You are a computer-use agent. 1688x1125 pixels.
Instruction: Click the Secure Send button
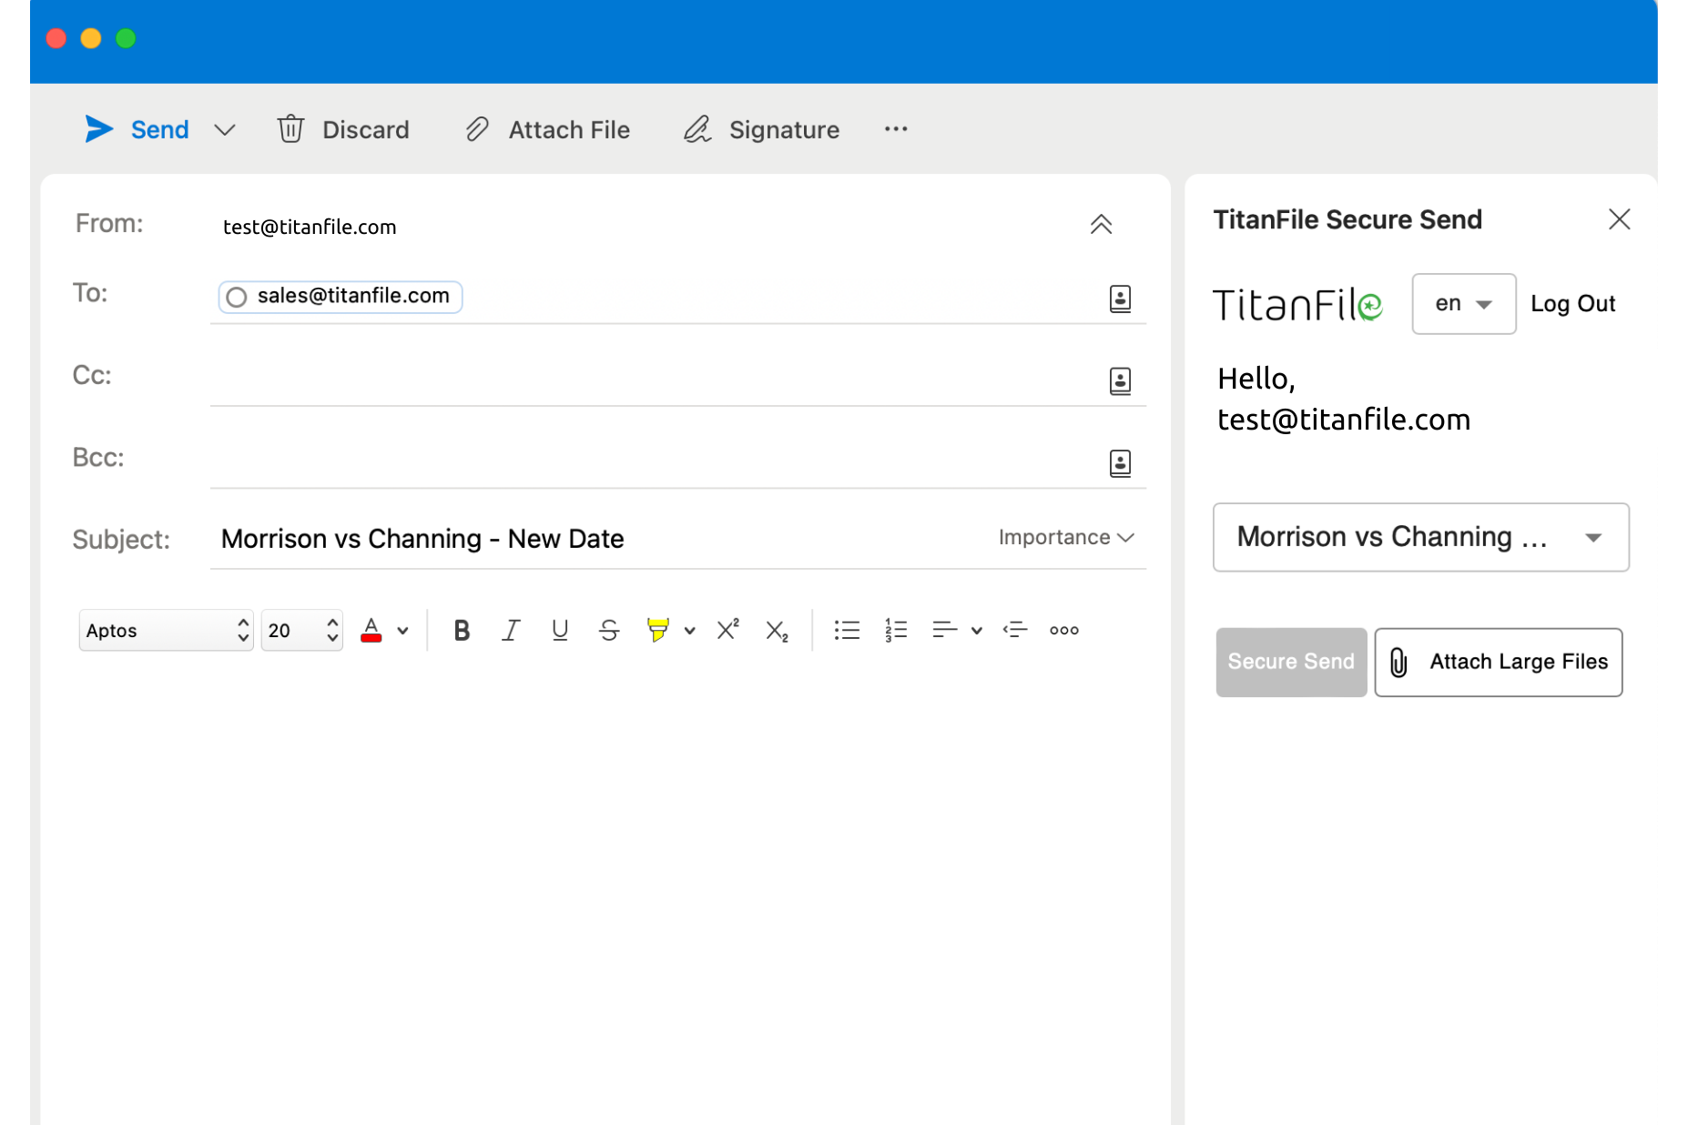(x=1291, y=662)
